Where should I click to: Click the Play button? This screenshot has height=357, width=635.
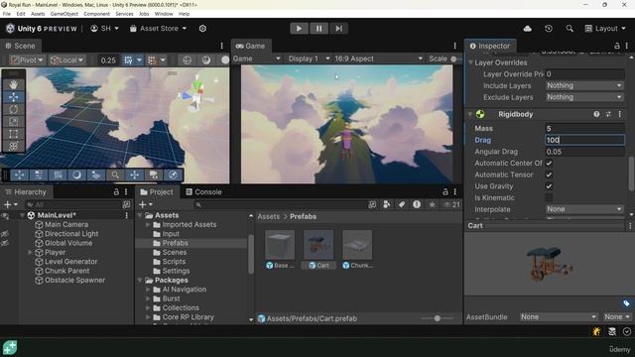299,29
